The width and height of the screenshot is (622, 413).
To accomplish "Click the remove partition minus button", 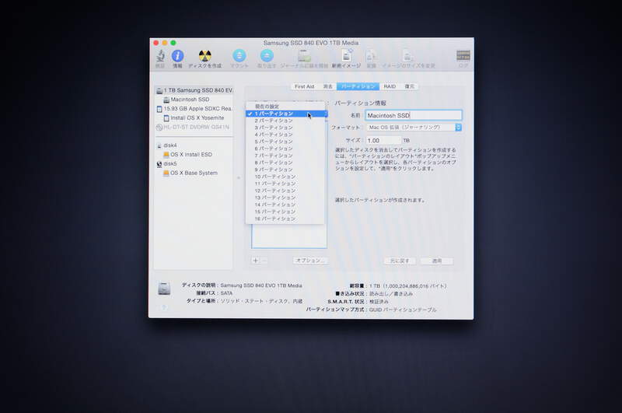I will point(264,261).
